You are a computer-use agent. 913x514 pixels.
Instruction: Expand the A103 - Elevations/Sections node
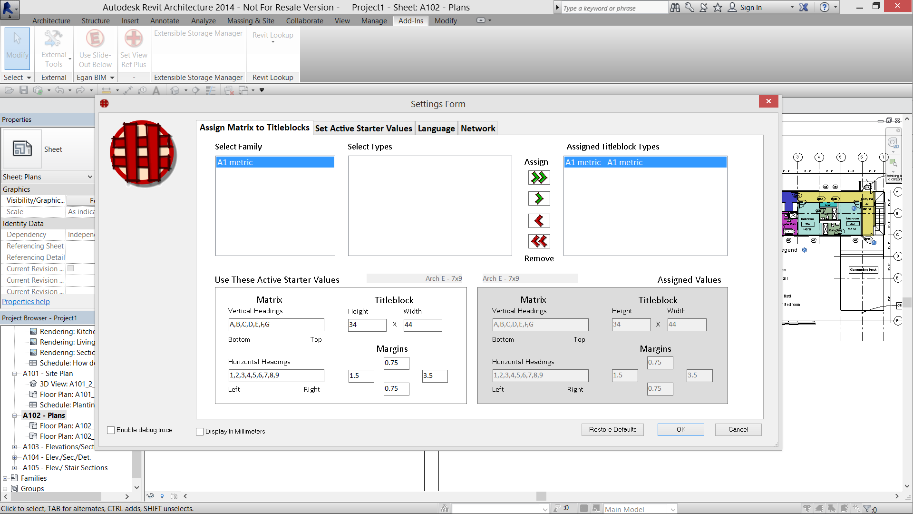(x=15, y=447)
